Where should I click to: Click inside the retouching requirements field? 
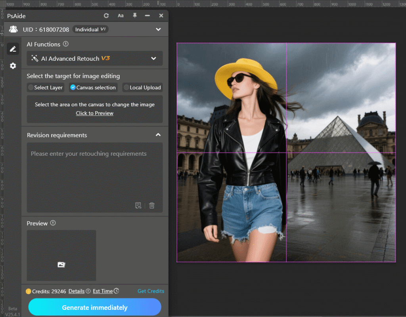click(94, 175)
